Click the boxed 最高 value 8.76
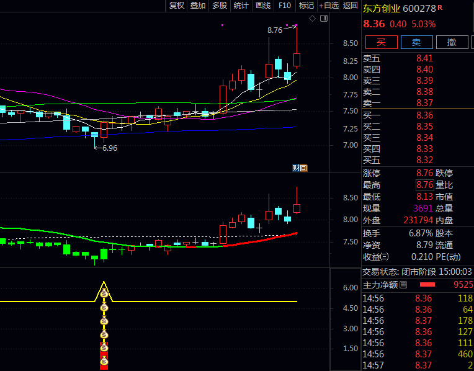Image resolution: width=474 pixels, height=371 pixels. pos(425,185)
